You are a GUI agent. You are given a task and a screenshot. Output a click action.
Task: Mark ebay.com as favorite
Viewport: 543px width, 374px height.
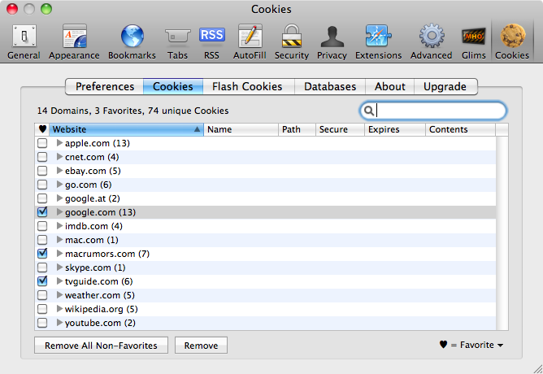point(42,171)
